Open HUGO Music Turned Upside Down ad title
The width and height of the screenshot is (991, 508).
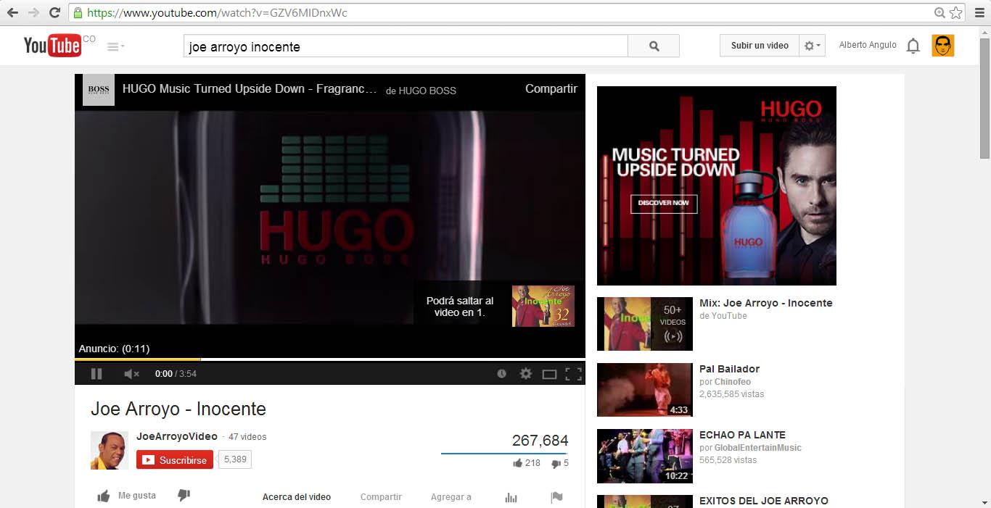[x=250, y=88]
